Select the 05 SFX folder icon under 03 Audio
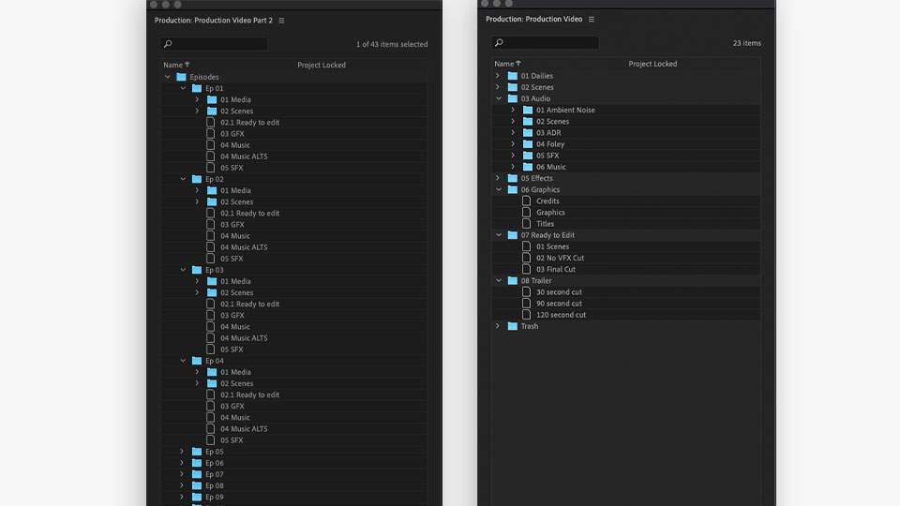The height and width of the screenshot is (506, 900). [528, 156]
